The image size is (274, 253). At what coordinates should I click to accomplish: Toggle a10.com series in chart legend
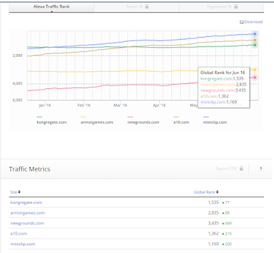pyautogui.click(x=182, y=120)
